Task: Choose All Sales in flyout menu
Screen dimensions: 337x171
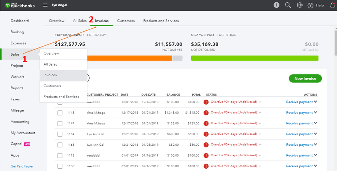Action: pyautogui.click(x=63, y=64)
